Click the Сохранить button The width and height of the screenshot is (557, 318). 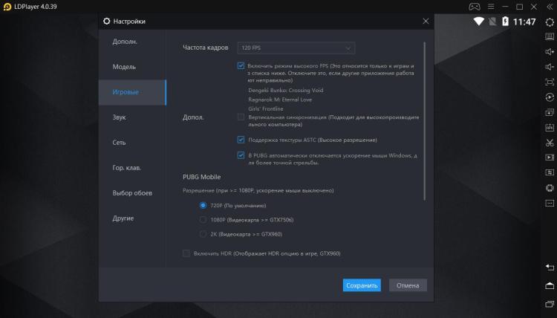(362, 285)
